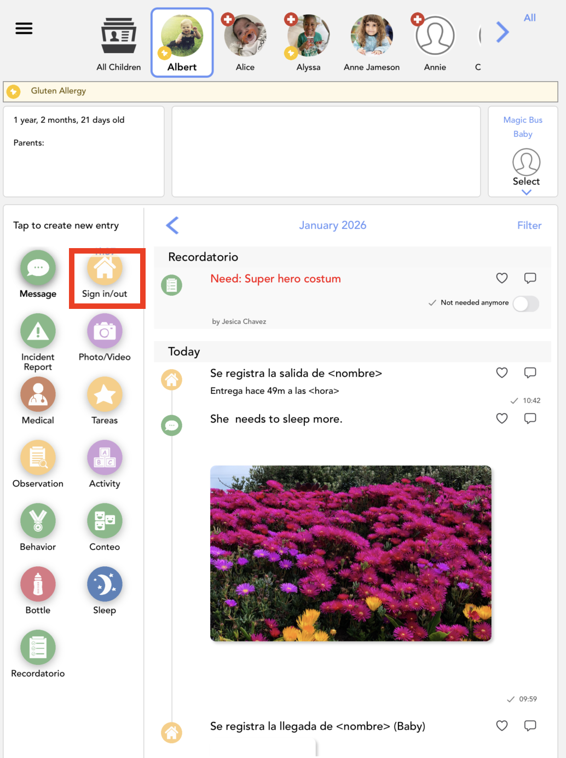Click the Gluten Allergy alert icon
The image size is (566, 758).
pos(14,91)
